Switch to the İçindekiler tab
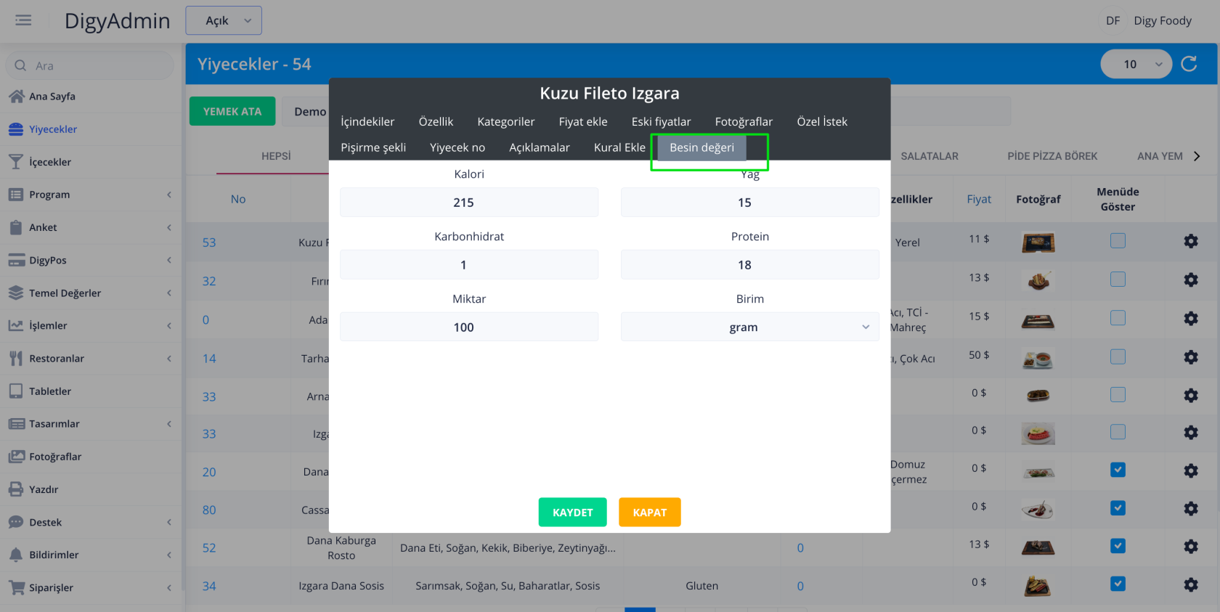The width and height of the screenshot is (1220, 612). point(367,121)
